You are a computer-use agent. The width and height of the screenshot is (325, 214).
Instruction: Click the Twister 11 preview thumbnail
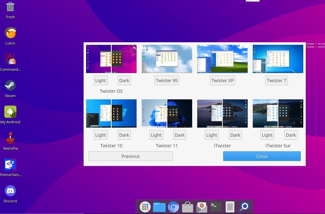pos(167,114)
